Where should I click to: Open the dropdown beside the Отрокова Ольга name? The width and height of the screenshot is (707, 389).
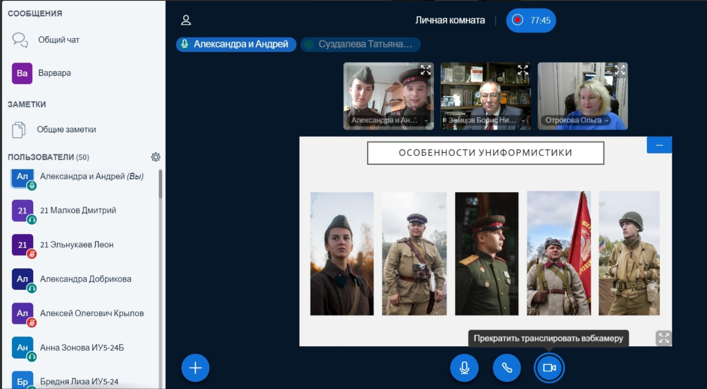pos(606,121)
